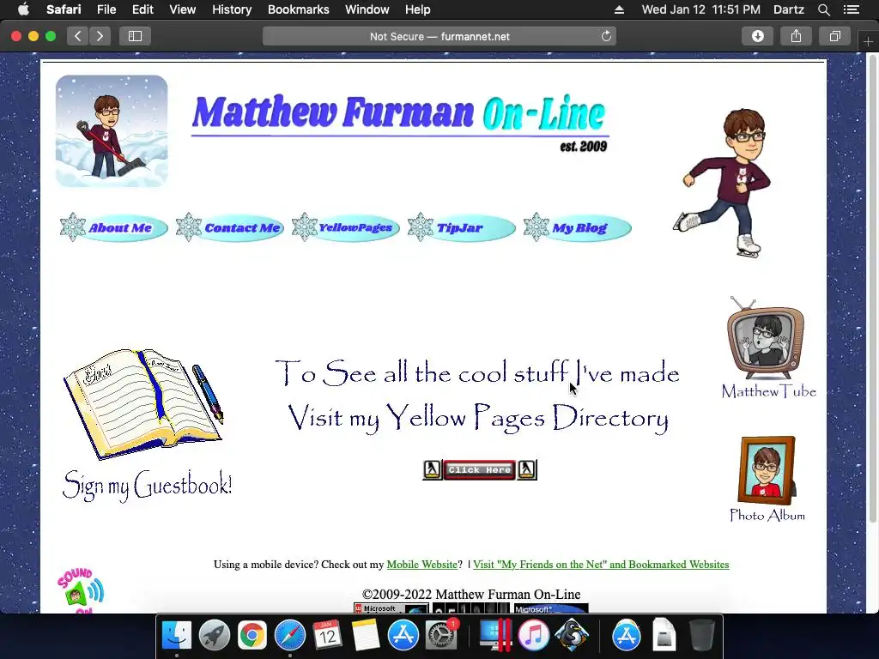Open the Safari menu

(x=64, y=9)
